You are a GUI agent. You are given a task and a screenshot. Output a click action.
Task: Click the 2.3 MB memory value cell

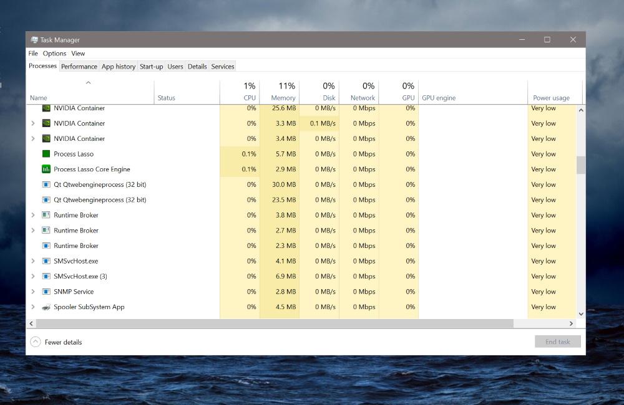(x=280, y=245)
